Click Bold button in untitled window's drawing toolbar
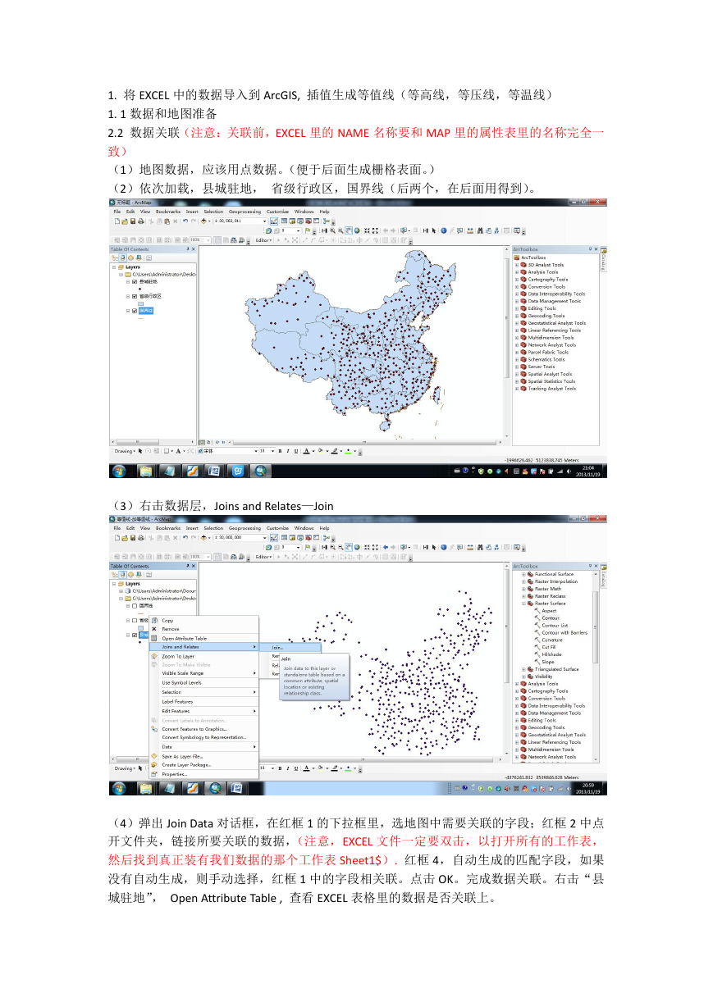713x1007 pixels. pos(278,450)
